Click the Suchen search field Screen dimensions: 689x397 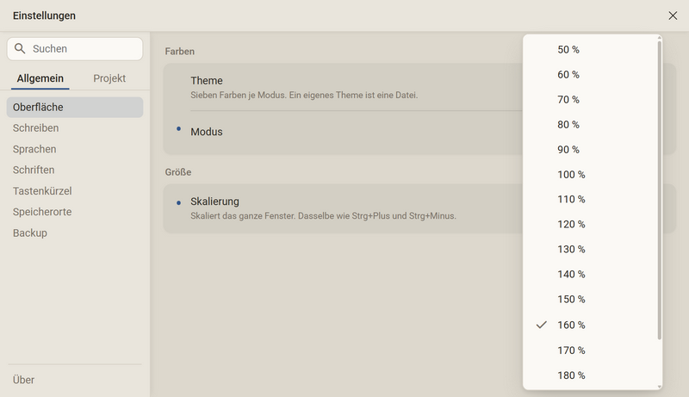pyautogui.click(x=75, y=49)
